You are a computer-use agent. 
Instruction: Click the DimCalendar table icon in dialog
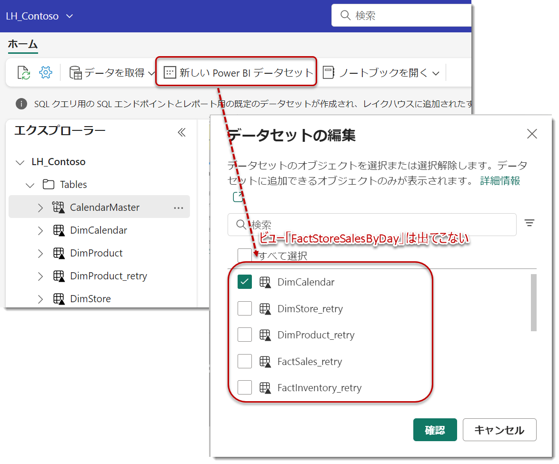pyautogui.click(x=265, y=282)
